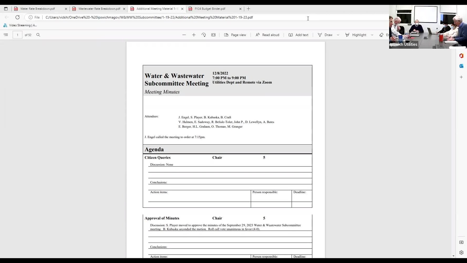Open the tab actions menu icon
467x263 pixels.
pyautogui.click(x=6, y=9)
